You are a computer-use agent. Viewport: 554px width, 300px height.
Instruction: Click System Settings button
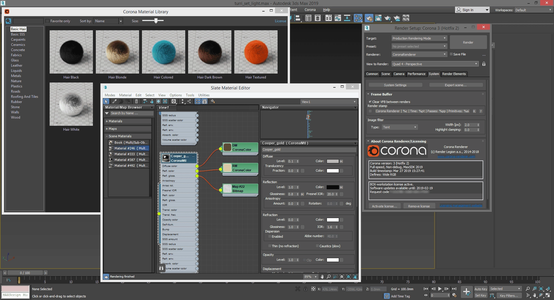tap(395, 85)
